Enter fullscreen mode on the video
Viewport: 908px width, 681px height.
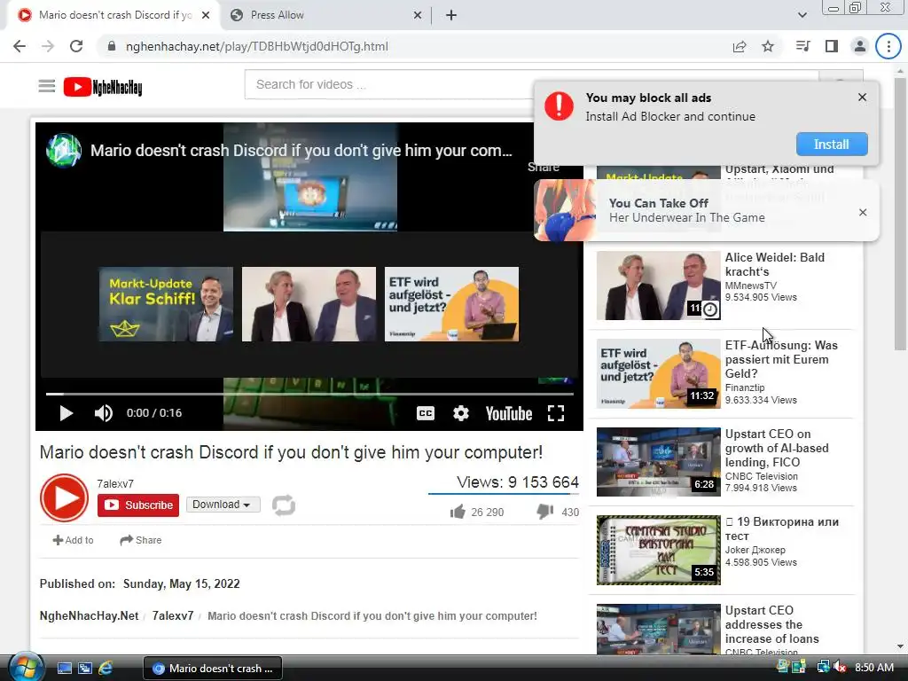556,413
